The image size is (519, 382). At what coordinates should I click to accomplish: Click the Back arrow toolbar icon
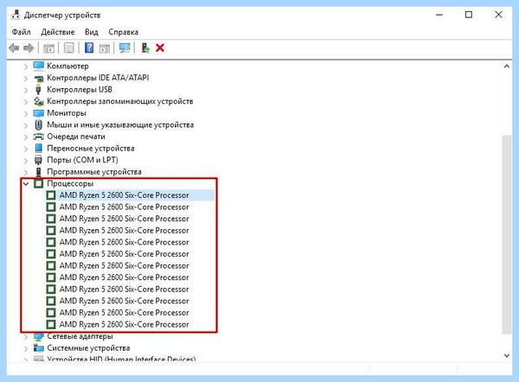pyautogui.click(x=14, y=48)
